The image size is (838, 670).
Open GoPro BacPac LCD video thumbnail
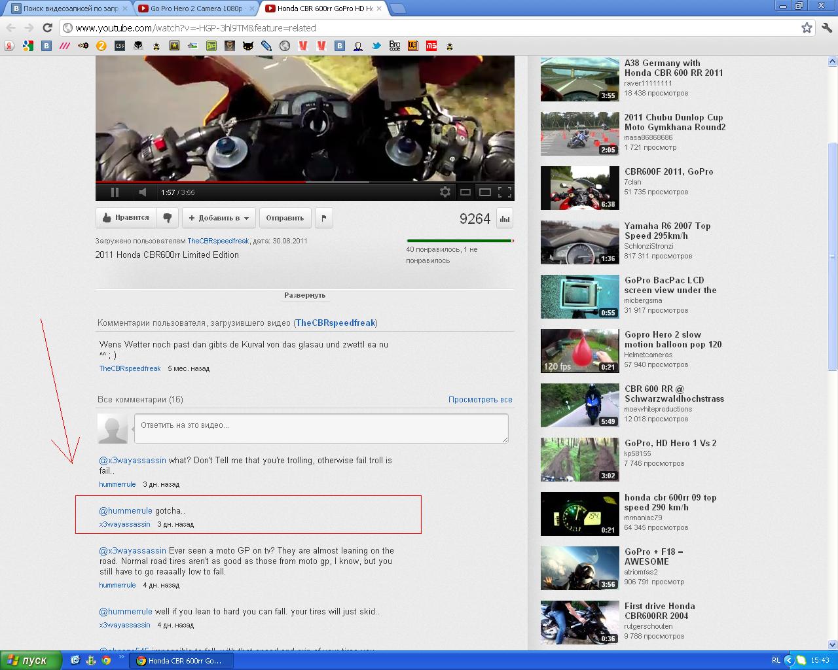tap(579, 296)
